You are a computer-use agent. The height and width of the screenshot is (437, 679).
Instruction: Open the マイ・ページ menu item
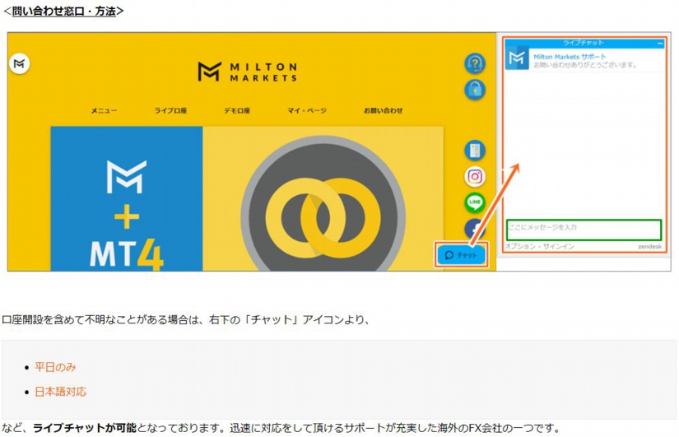pyautogui.click(x=307, y=110)
